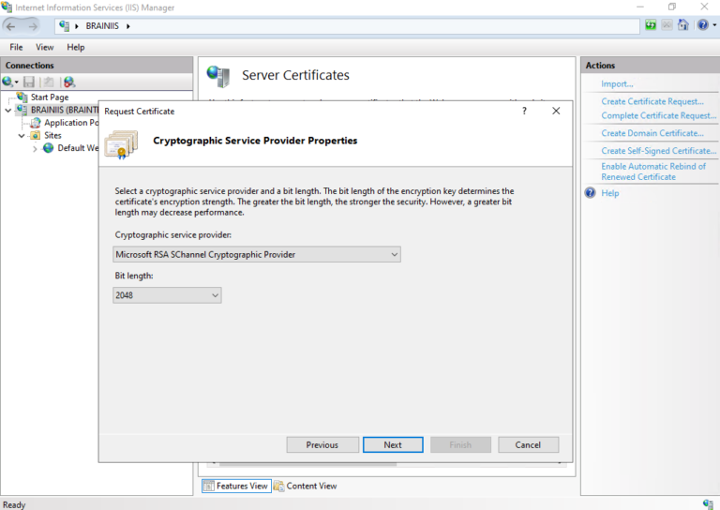
Task: Click the question mark help button in the dialog
Action: point(524,111)
